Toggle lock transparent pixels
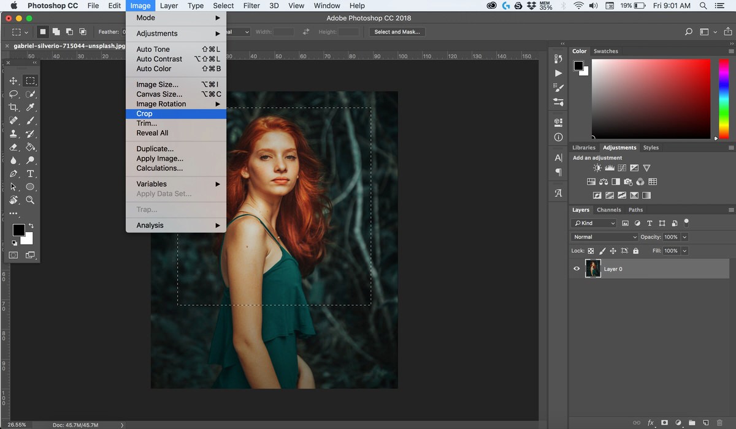This screenshot has width=736, height=429. [x=591, y=251]
